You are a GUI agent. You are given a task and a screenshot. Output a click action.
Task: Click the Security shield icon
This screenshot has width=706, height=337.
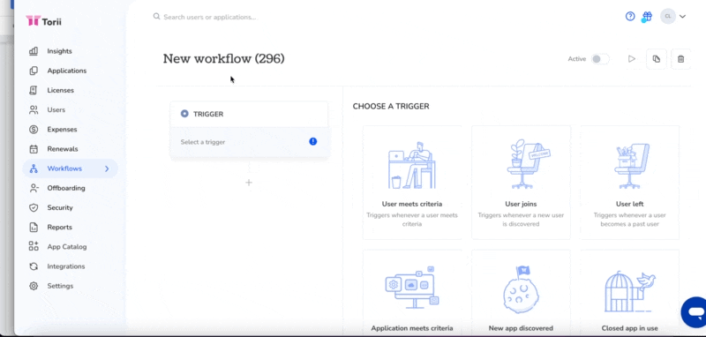[34, 208]
